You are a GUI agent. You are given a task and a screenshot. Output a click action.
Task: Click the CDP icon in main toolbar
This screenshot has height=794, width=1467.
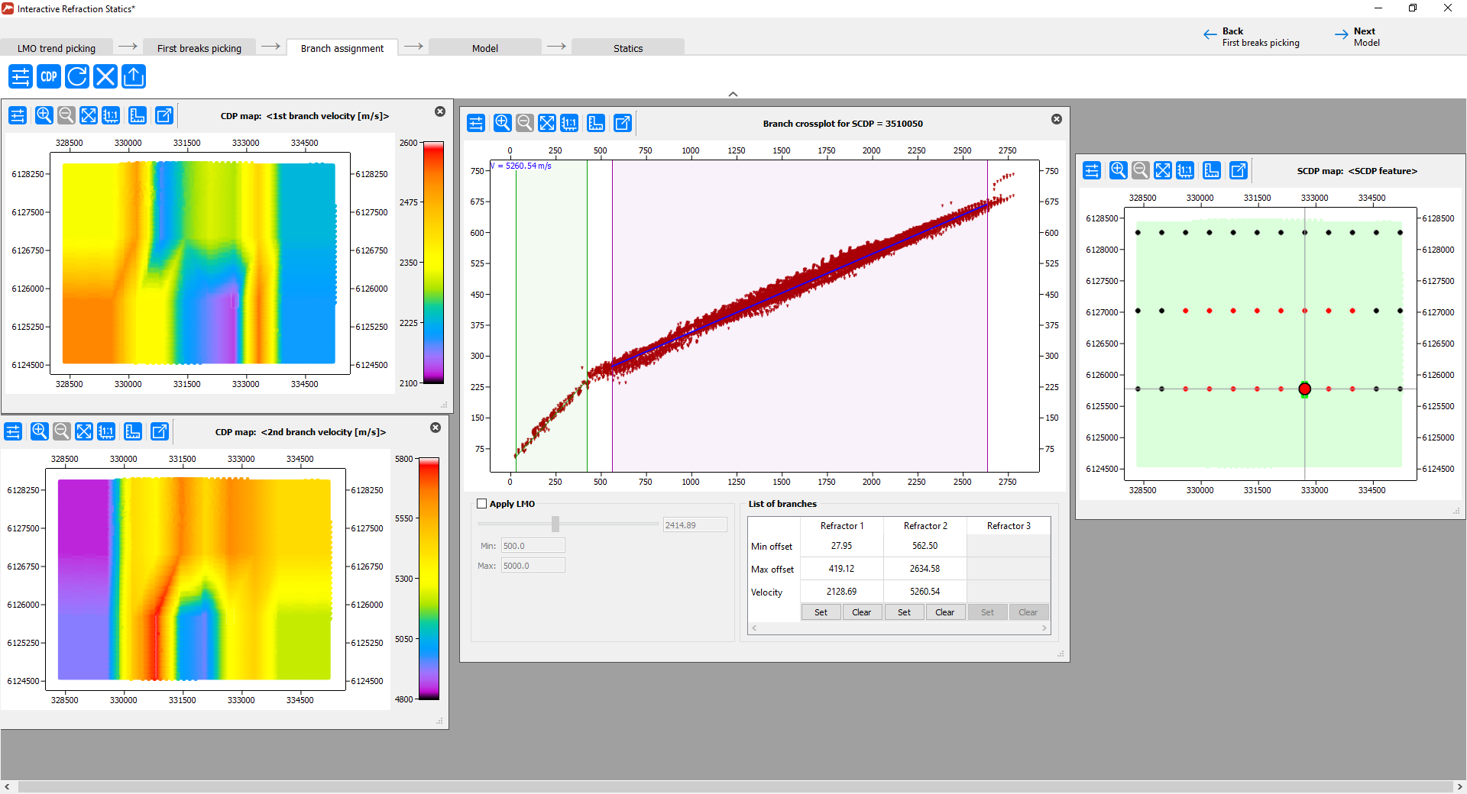(49, 76)
